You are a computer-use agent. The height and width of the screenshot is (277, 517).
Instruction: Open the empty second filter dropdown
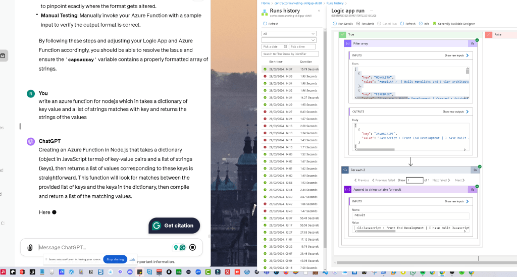point(289,40)
